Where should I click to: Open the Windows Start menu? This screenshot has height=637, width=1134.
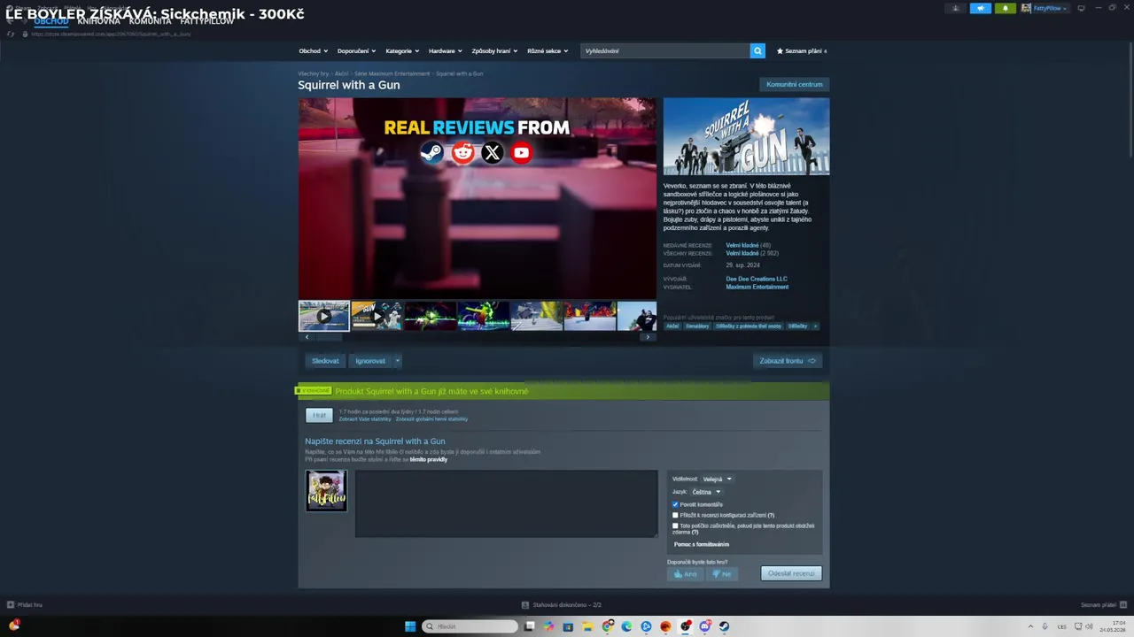[410, 626]
